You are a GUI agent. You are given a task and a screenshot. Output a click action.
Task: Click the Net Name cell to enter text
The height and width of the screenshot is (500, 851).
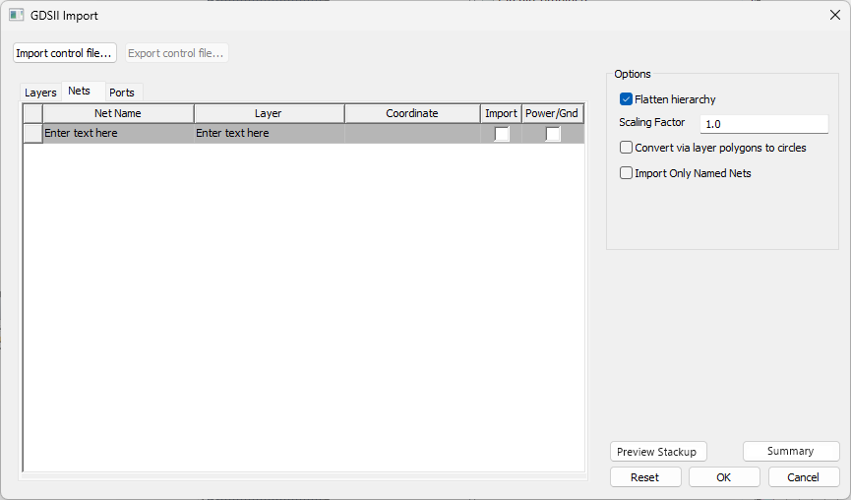118,134
